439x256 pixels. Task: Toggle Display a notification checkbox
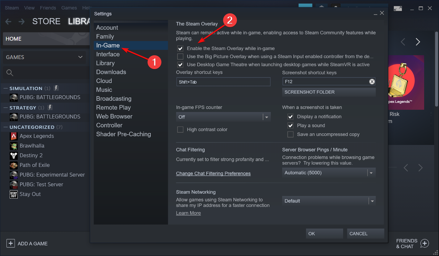pos(291,117)
